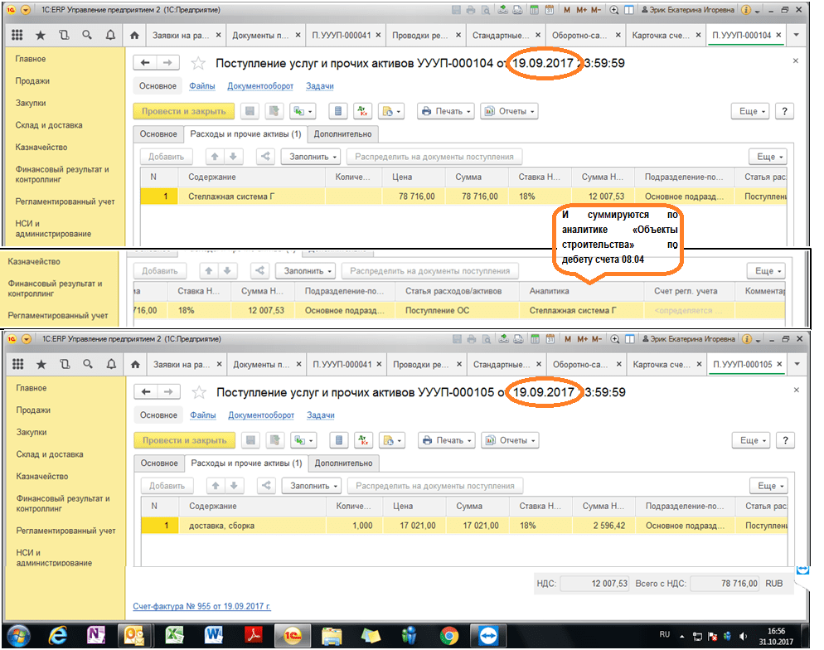Open Excel from Windows taskbar

(x=174, y=635)
